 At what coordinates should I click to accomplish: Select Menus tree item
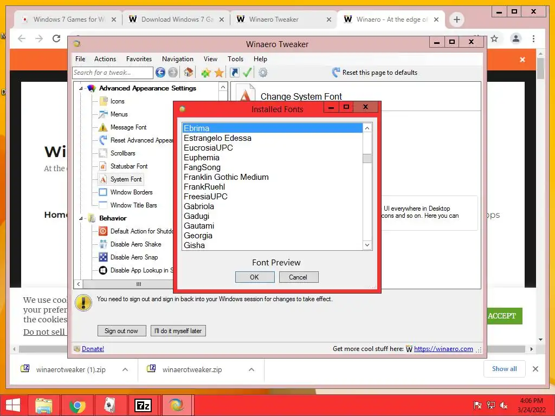tap(119, 114)
